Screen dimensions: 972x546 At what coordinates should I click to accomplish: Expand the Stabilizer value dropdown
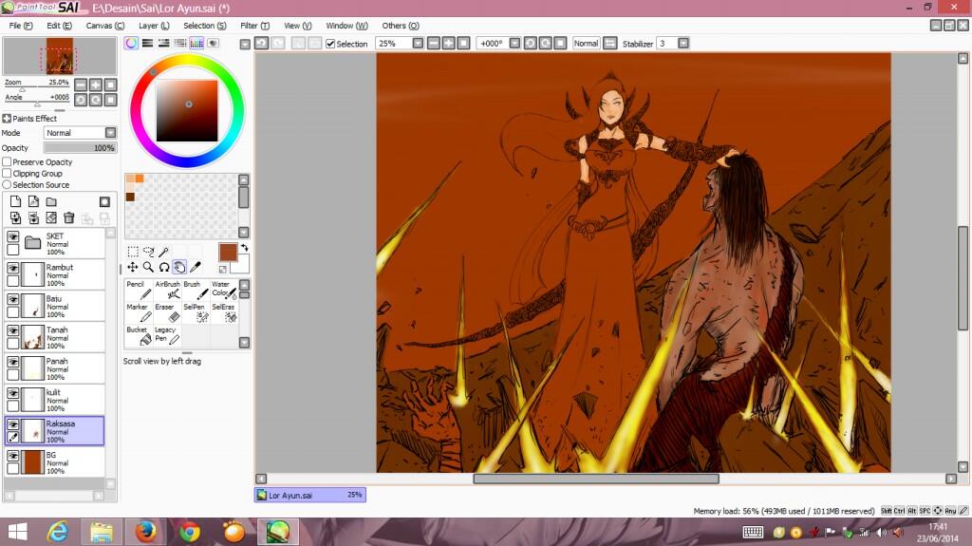(x=683, y=44)
